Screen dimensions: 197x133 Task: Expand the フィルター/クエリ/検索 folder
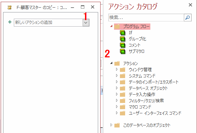point(117,100)
